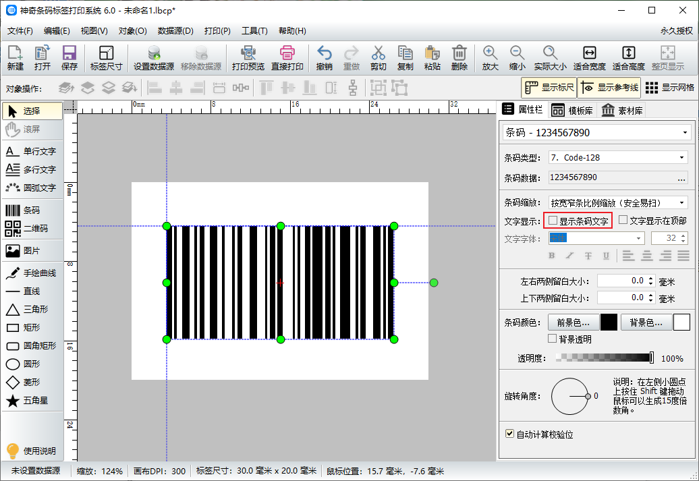Save the label with the 保存 icon

(69, 58)
